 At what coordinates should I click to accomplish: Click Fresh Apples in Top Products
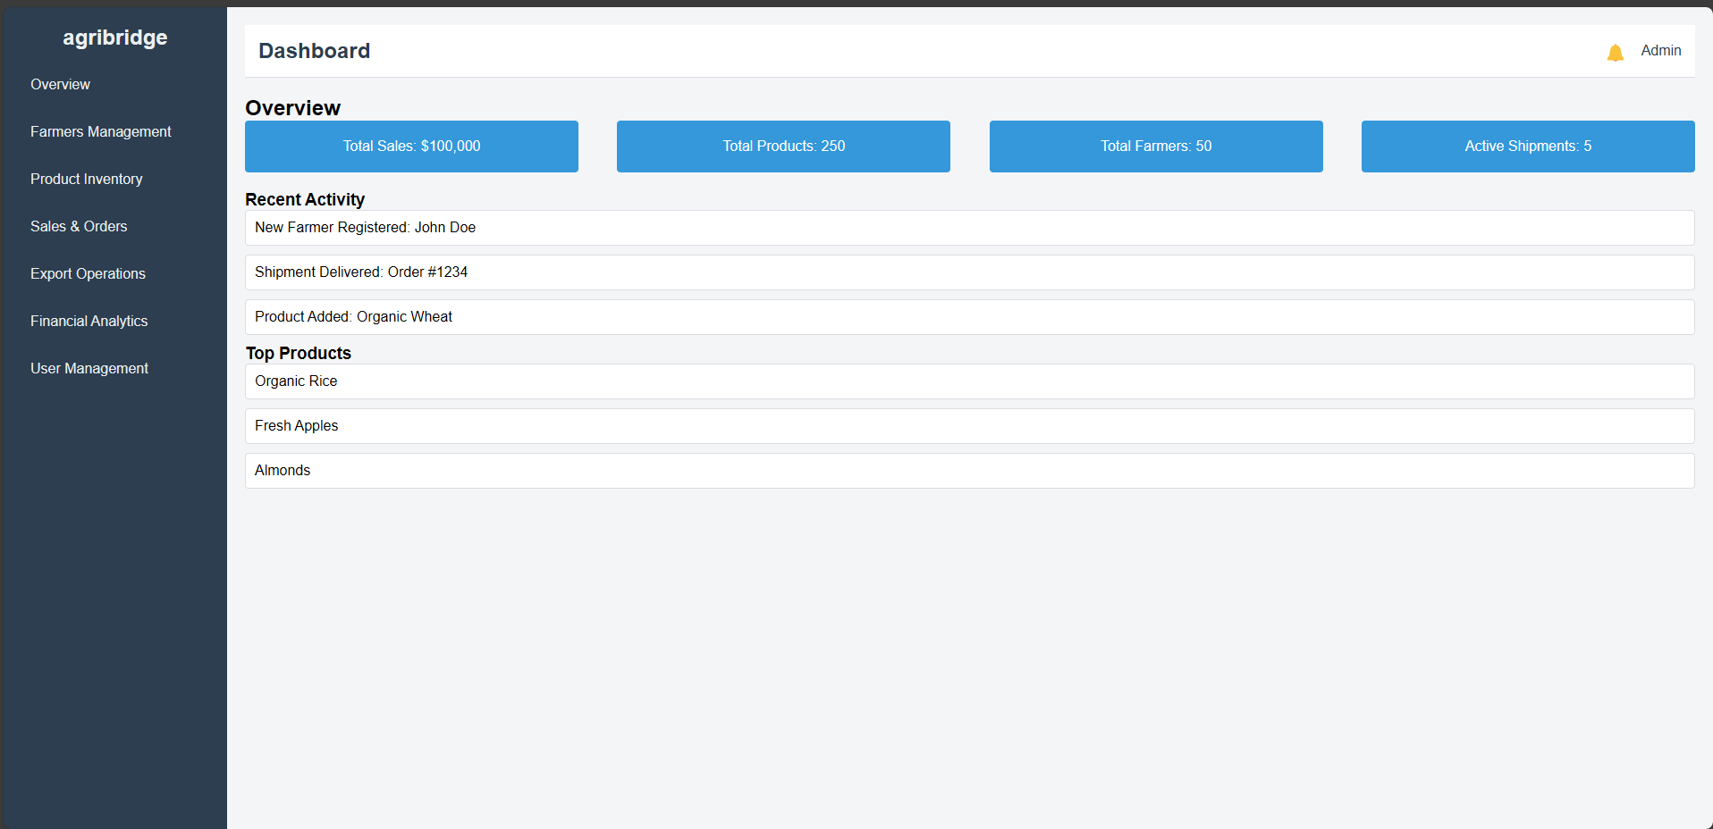[x=970, y=426]
